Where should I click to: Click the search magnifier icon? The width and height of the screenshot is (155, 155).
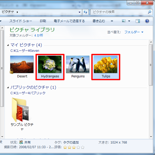pos(150,12)
